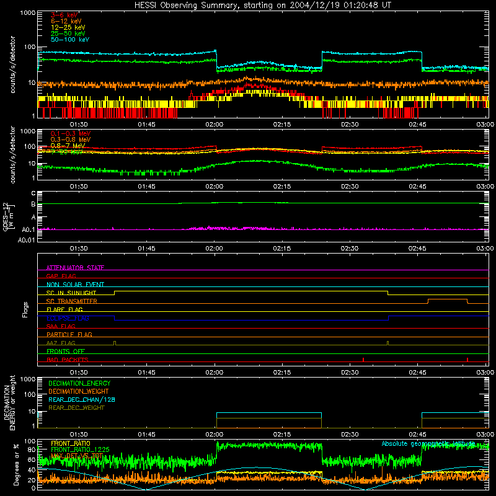Click the yellow FRONT_RATIO legend label

(x=71, y=443)
